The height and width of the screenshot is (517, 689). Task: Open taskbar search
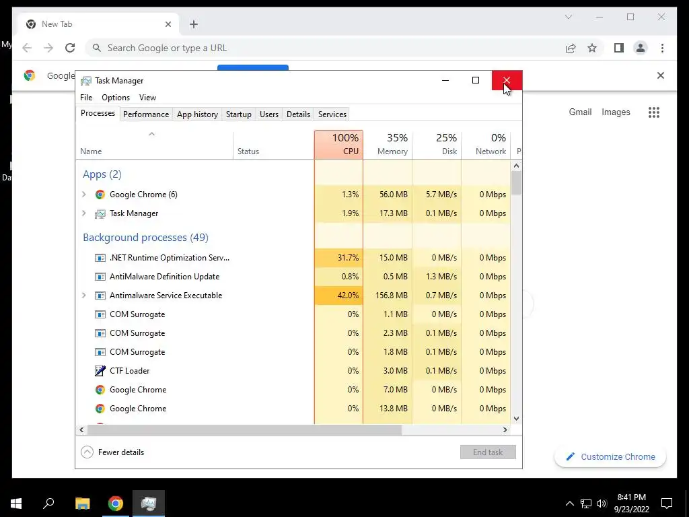[x=48, y=504]
